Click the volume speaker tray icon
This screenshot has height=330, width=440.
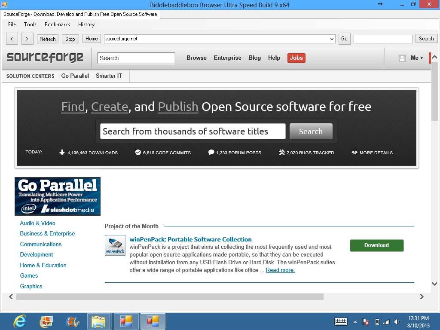pos(397,322)
